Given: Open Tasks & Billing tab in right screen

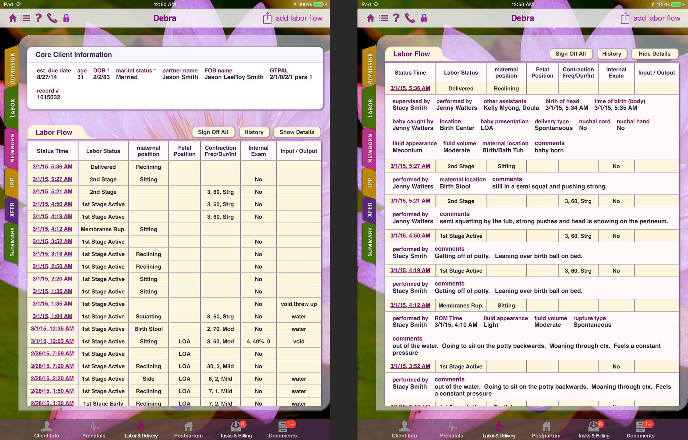Looking at the screenshot, I should coord(594,430).
